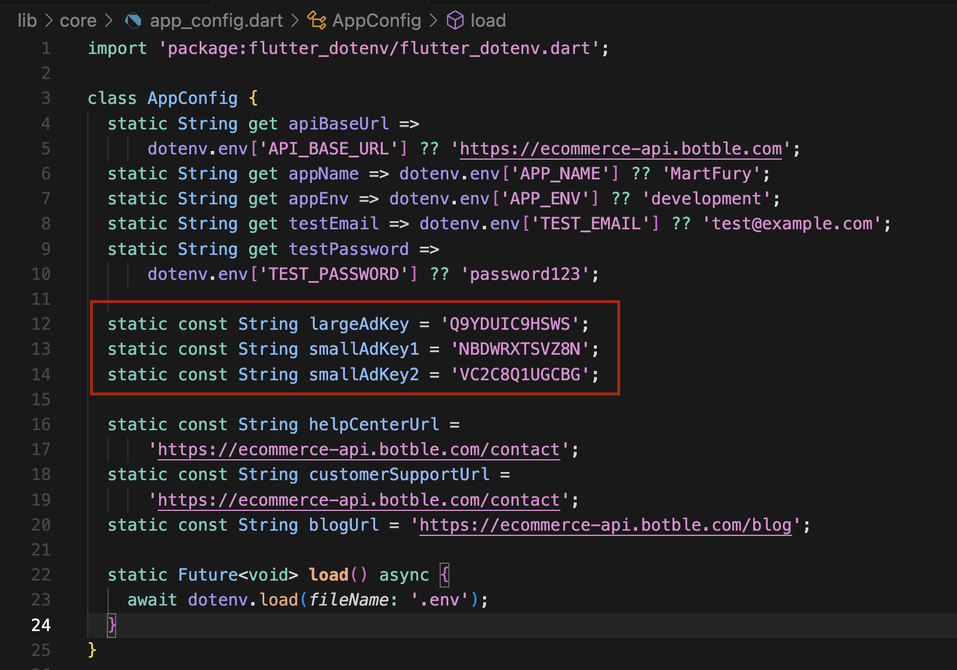This screenshot has height=670, width=957.
Task: Click the 'smallAdKey1' constant name
Action: coord(364,349)
